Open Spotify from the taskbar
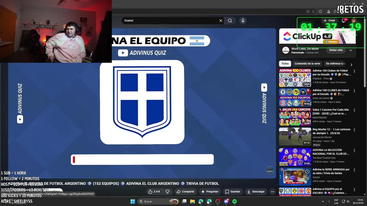Screen dimensions: 367x206 [235, 201]
